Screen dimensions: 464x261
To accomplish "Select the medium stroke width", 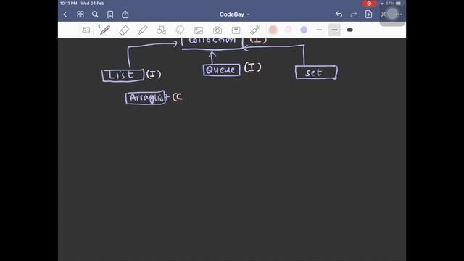I will coord(334,30).
